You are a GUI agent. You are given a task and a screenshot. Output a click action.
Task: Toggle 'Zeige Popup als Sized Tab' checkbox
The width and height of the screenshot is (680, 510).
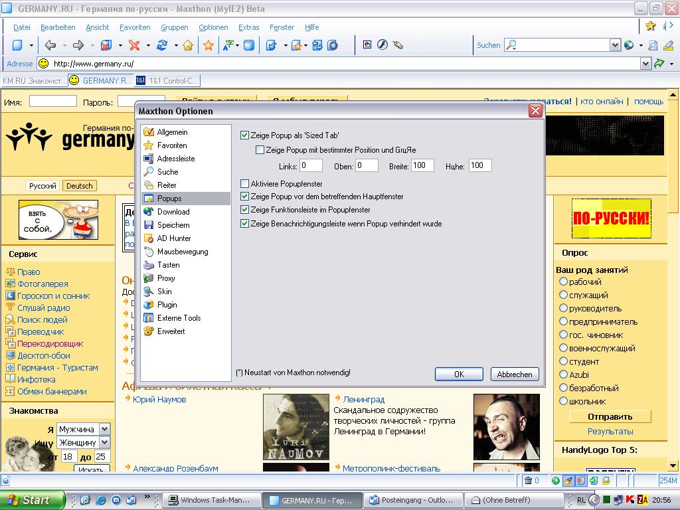click(x=244, y=135)
